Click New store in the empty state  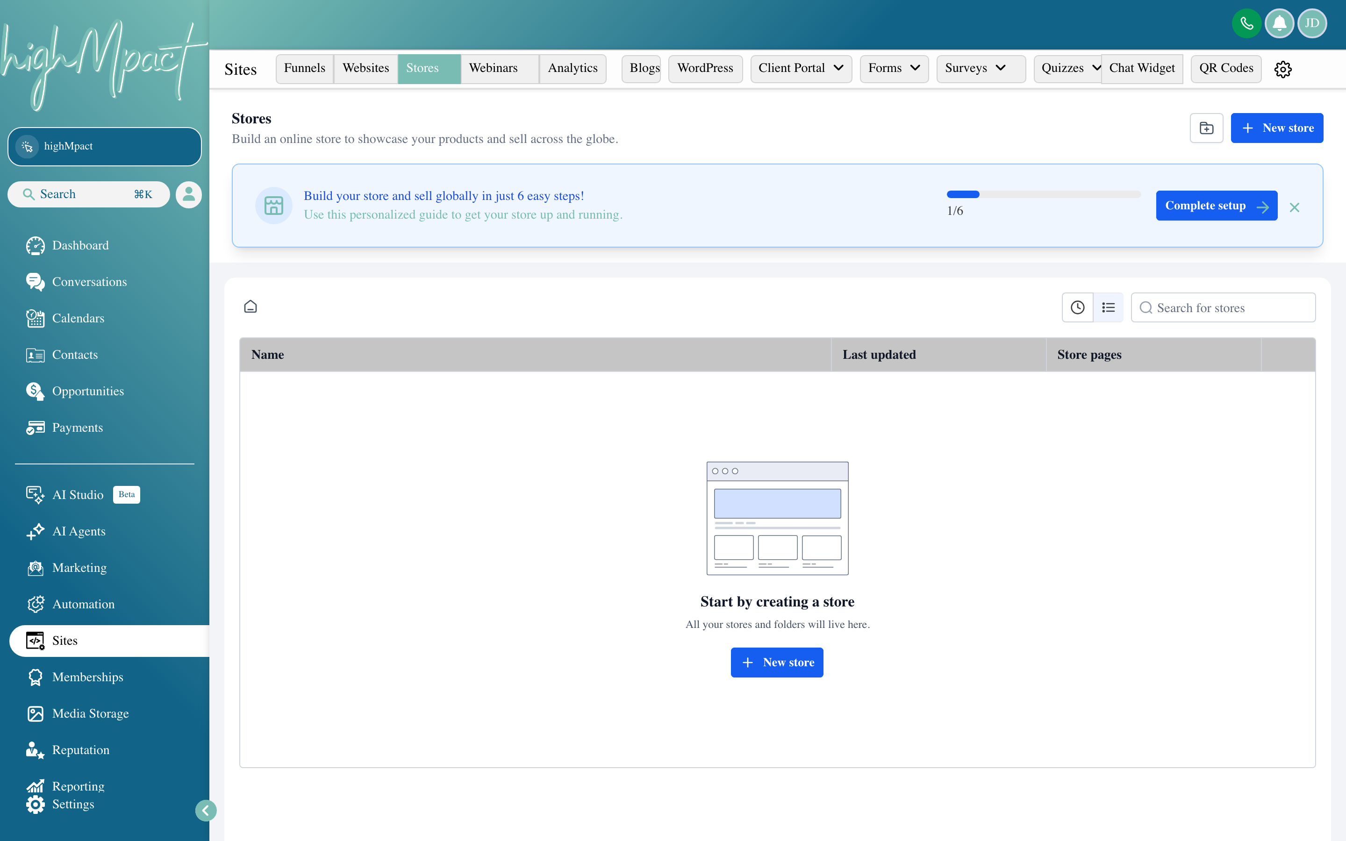[x=777, y=663]
